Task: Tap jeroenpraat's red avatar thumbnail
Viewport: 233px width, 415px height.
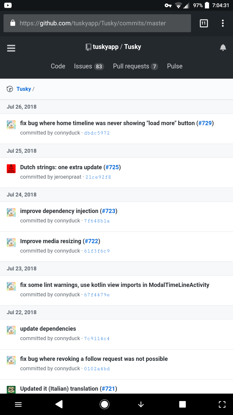Action: [x=11, y=169]
